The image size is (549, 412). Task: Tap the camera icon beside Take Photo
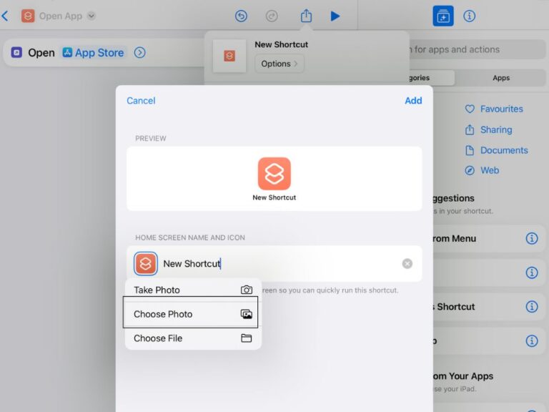(x=246, y=290)
